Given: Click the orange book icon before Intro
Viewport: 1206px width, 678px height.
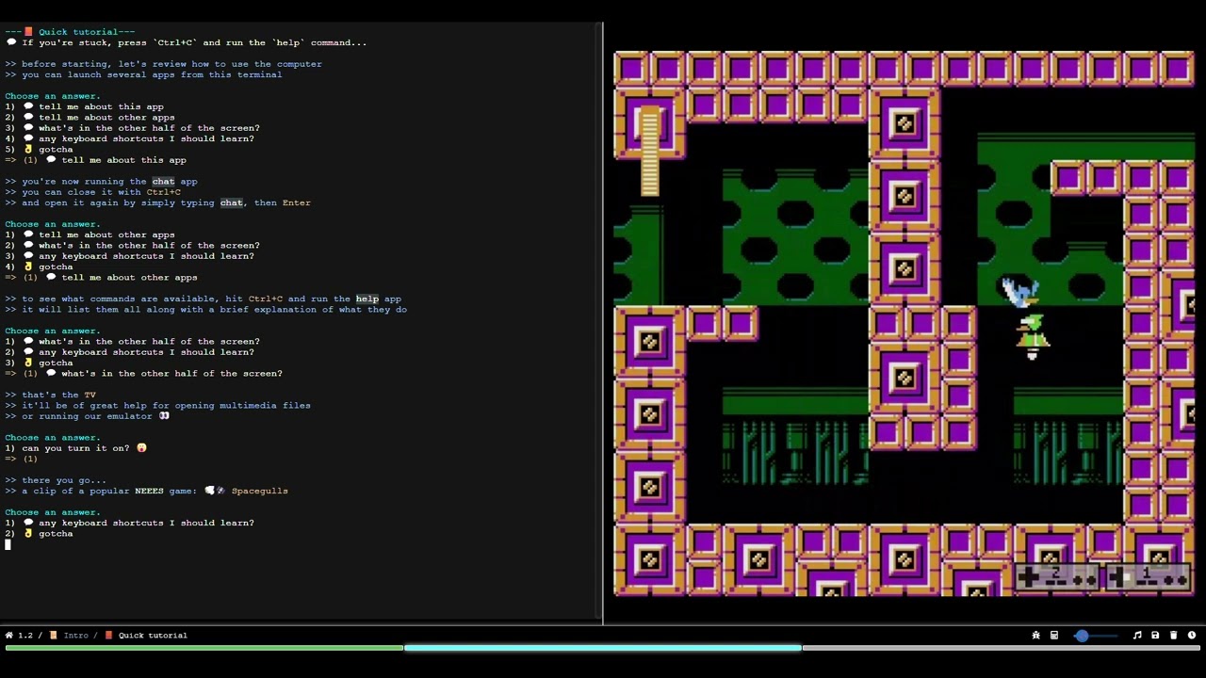Looking at the screenshot, I should point(53,636).
